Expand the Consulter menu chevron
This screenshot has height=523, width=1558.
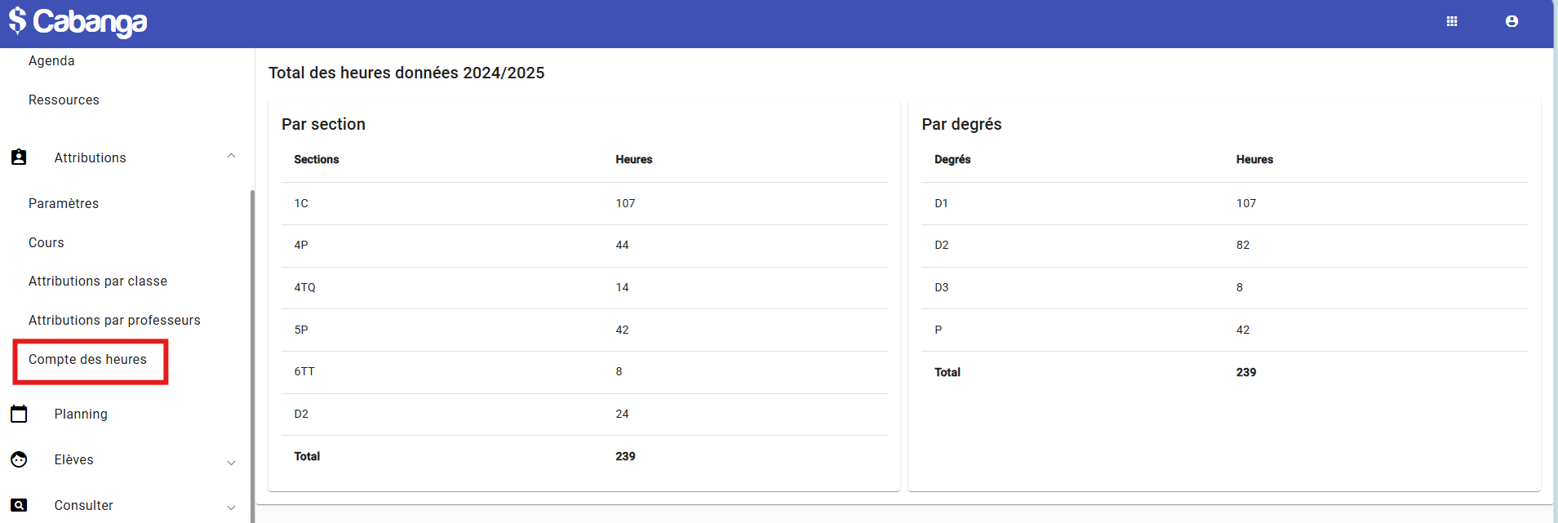[x=231, y=507]
